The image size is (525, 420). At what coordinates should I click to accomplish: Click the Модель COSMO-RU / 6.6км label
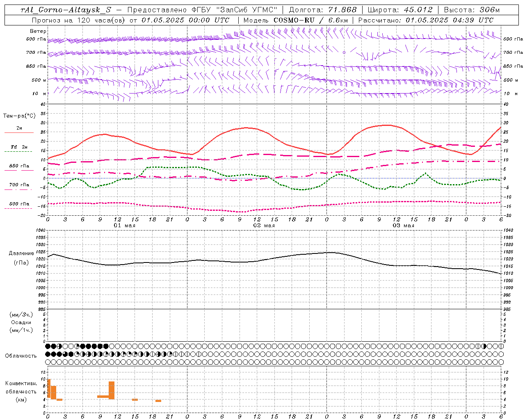(x=297, y=20)
